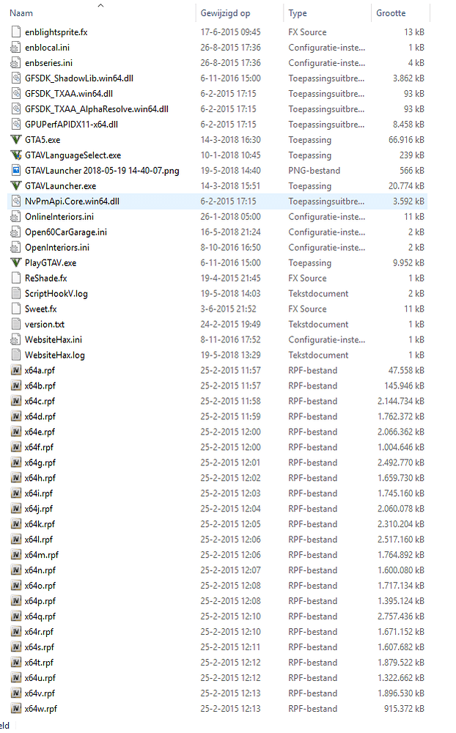Click the enblightsprite.fx file icon

click(x=16, y=32)
